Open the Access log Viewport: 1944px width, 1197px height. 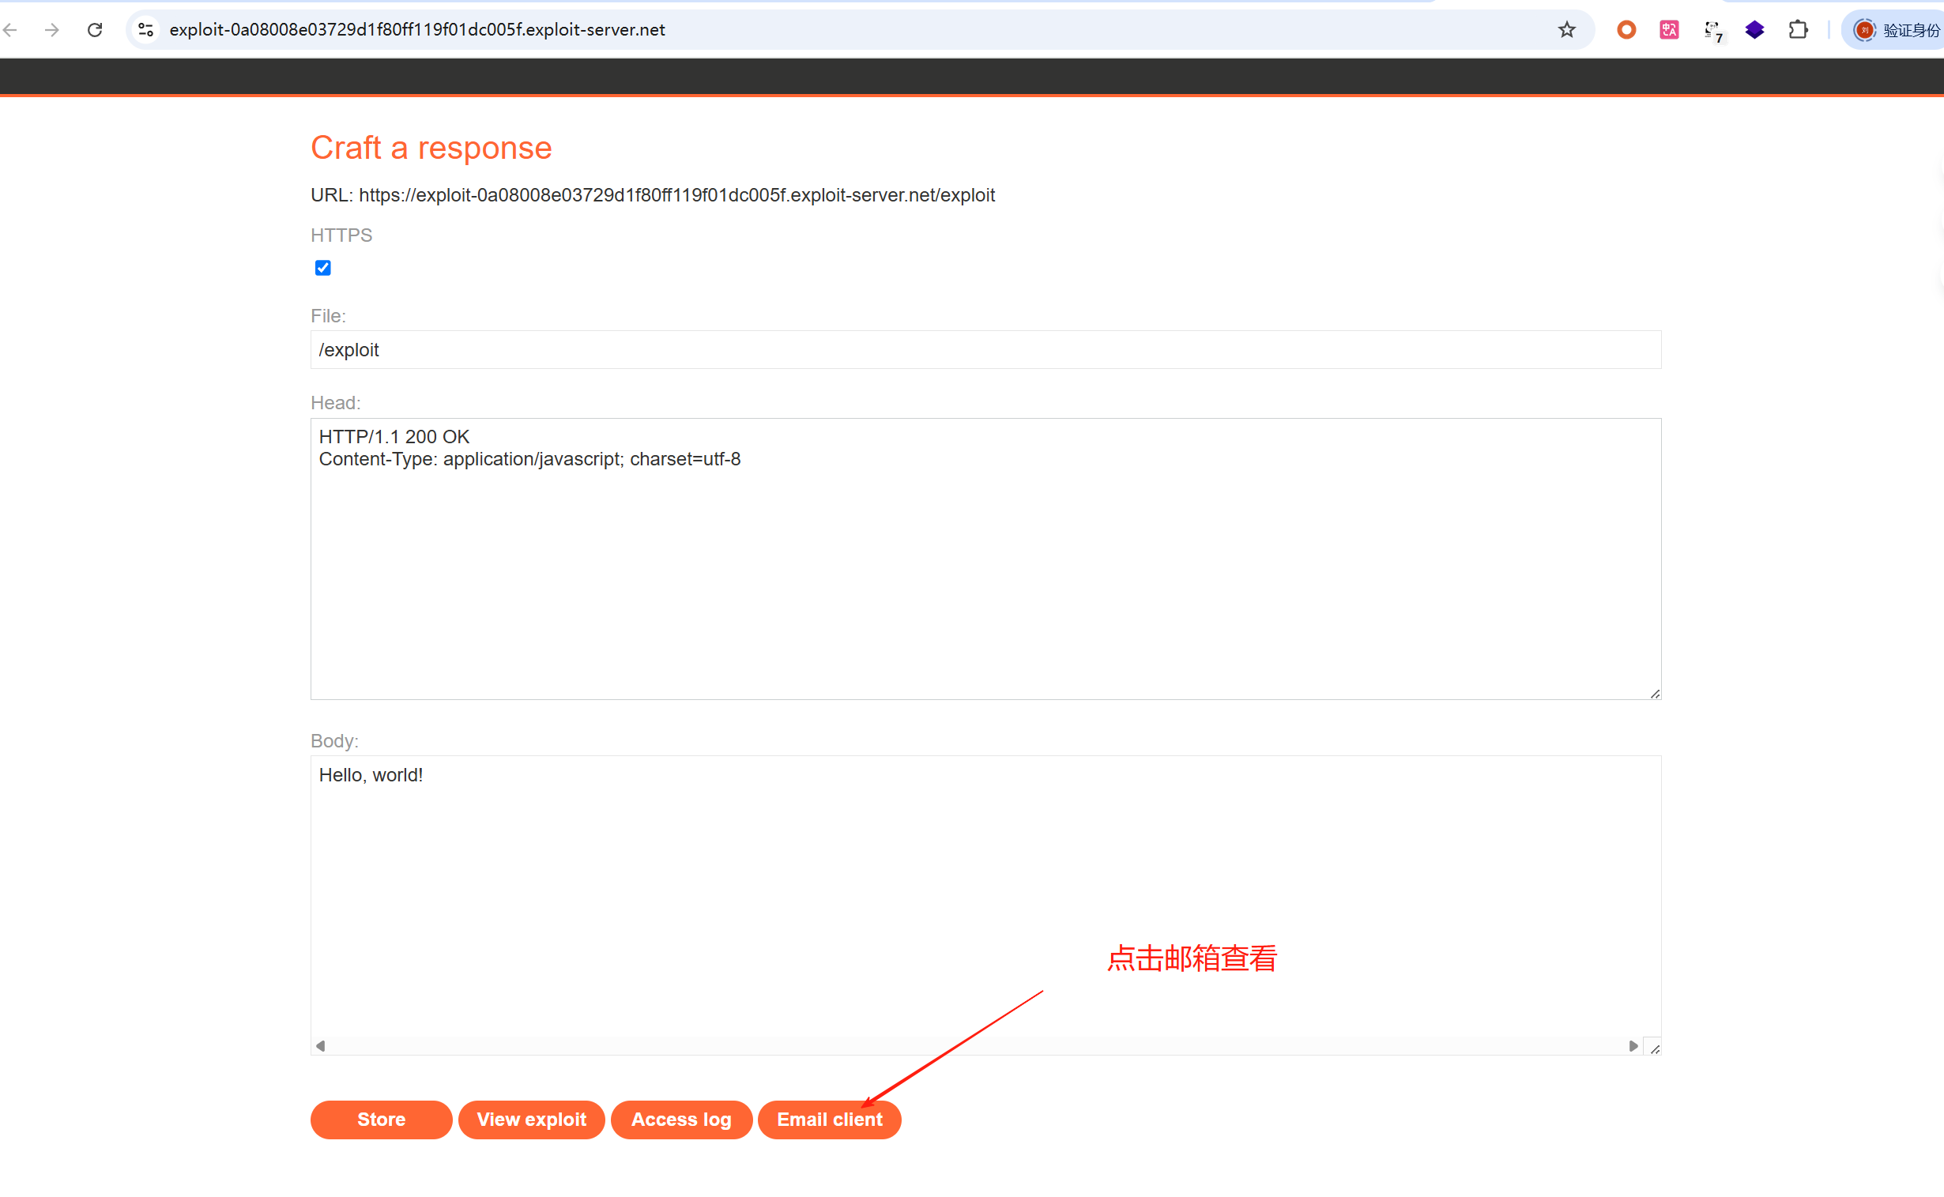681,1120
